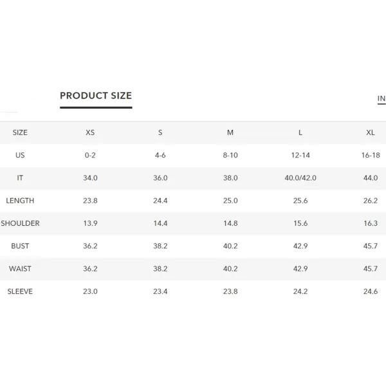This screenshot has width=386, height=386.
Task: Click the 13.9 shoulder measurement cell
Action: pyautogui.click(x=90, y=223)
